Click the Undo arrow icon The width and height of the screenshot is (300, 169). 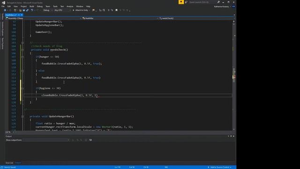click(32, 10)
